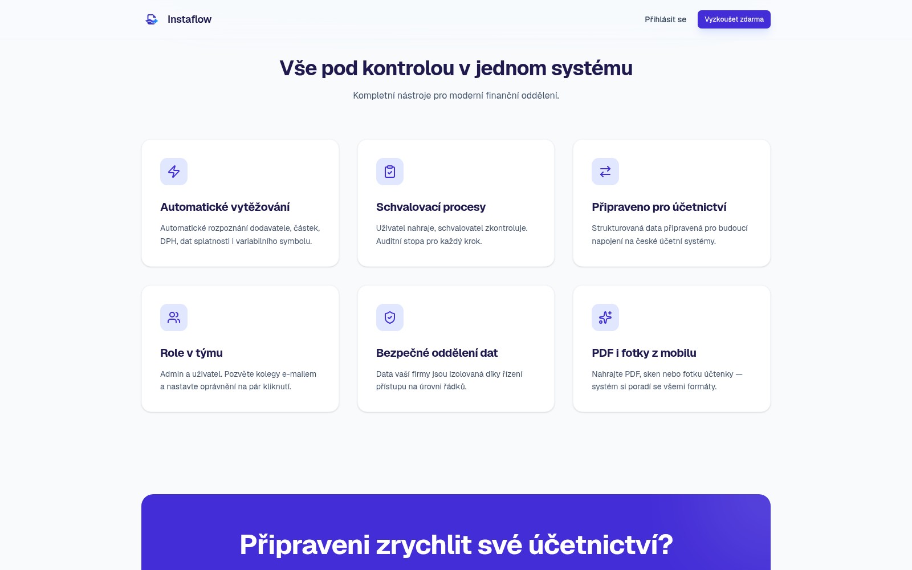
Task: Click description starting Nahrajte PDF, sken nebo fotku
Action: coord(667,380)
